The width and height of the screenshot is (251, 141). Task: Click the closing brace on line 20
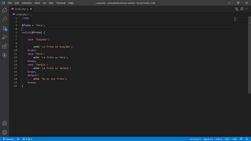23,86
